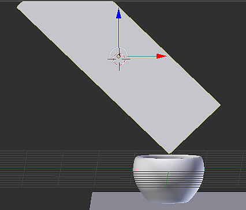Click the green axis line on the bowl
This screenshot has height=210, width=246.
(x=167, y=179)
